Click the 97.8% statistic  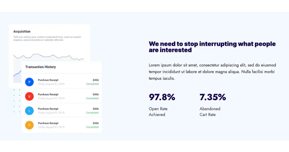tap(162, 97)
